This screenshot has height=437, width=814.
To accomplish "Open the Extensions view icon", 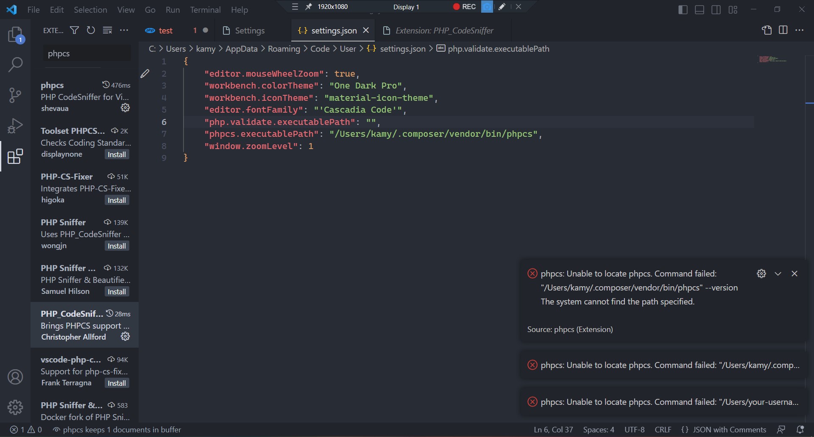I will 16,156.
